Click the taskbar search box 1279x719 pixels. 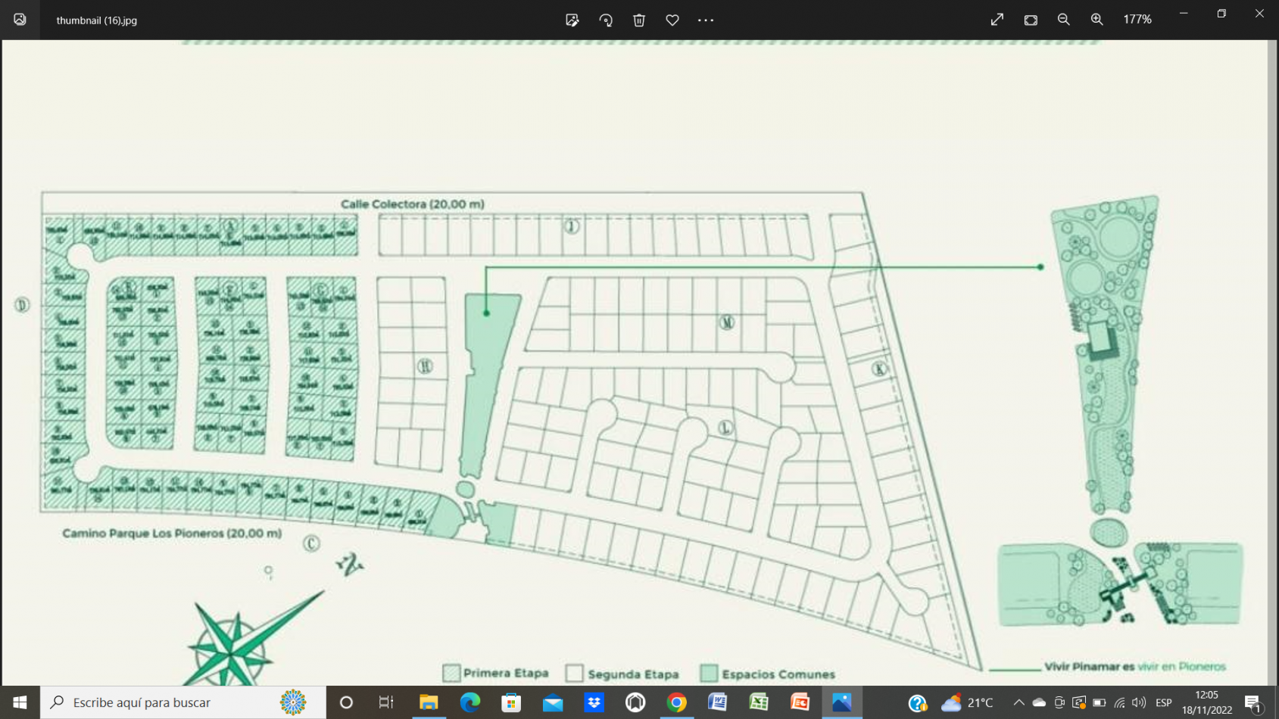(x=183, y=702)
